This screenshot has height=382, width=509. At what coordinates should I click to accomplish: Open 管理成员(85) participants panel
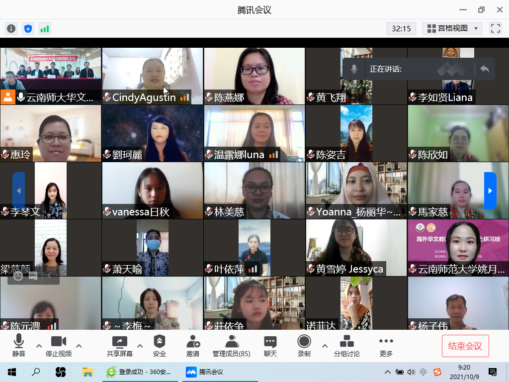231,345
